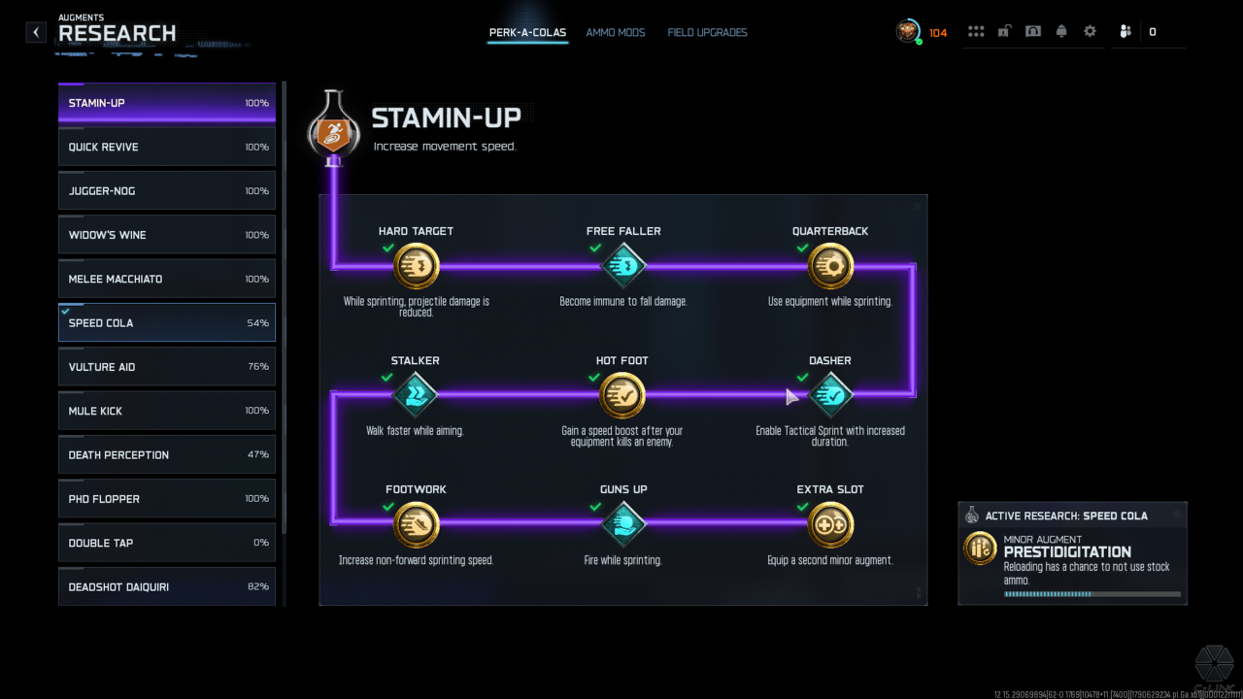Switch to Ammo Mods tab
1243x699 pixels.
[616, 33]
